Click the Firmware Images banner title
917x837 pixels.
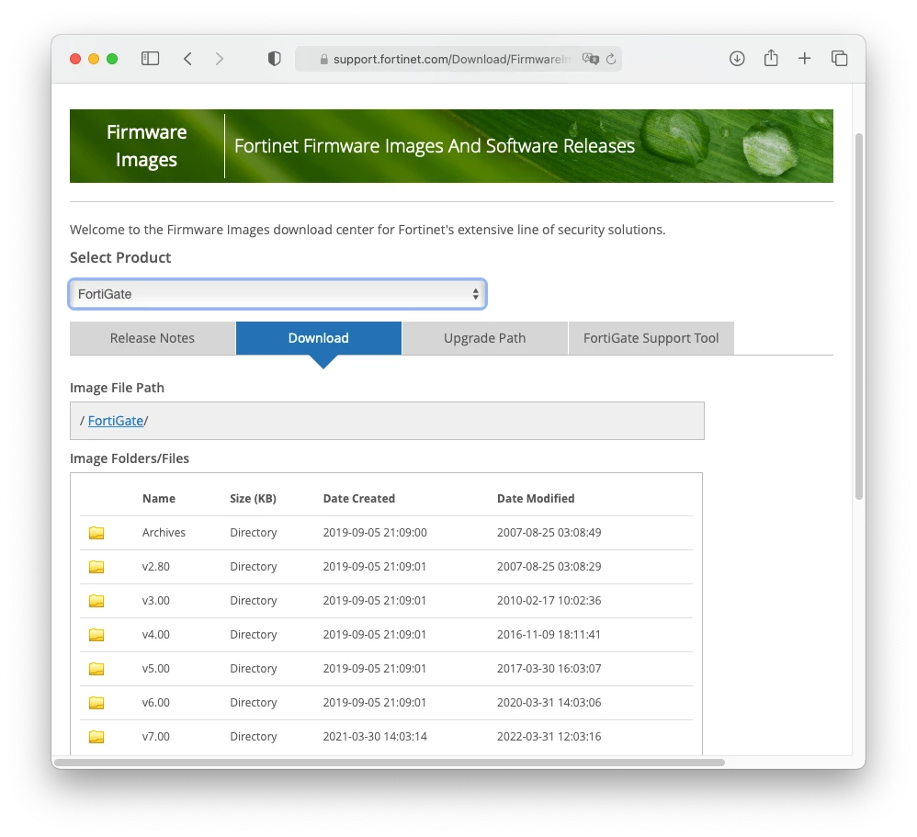point(147,146)
